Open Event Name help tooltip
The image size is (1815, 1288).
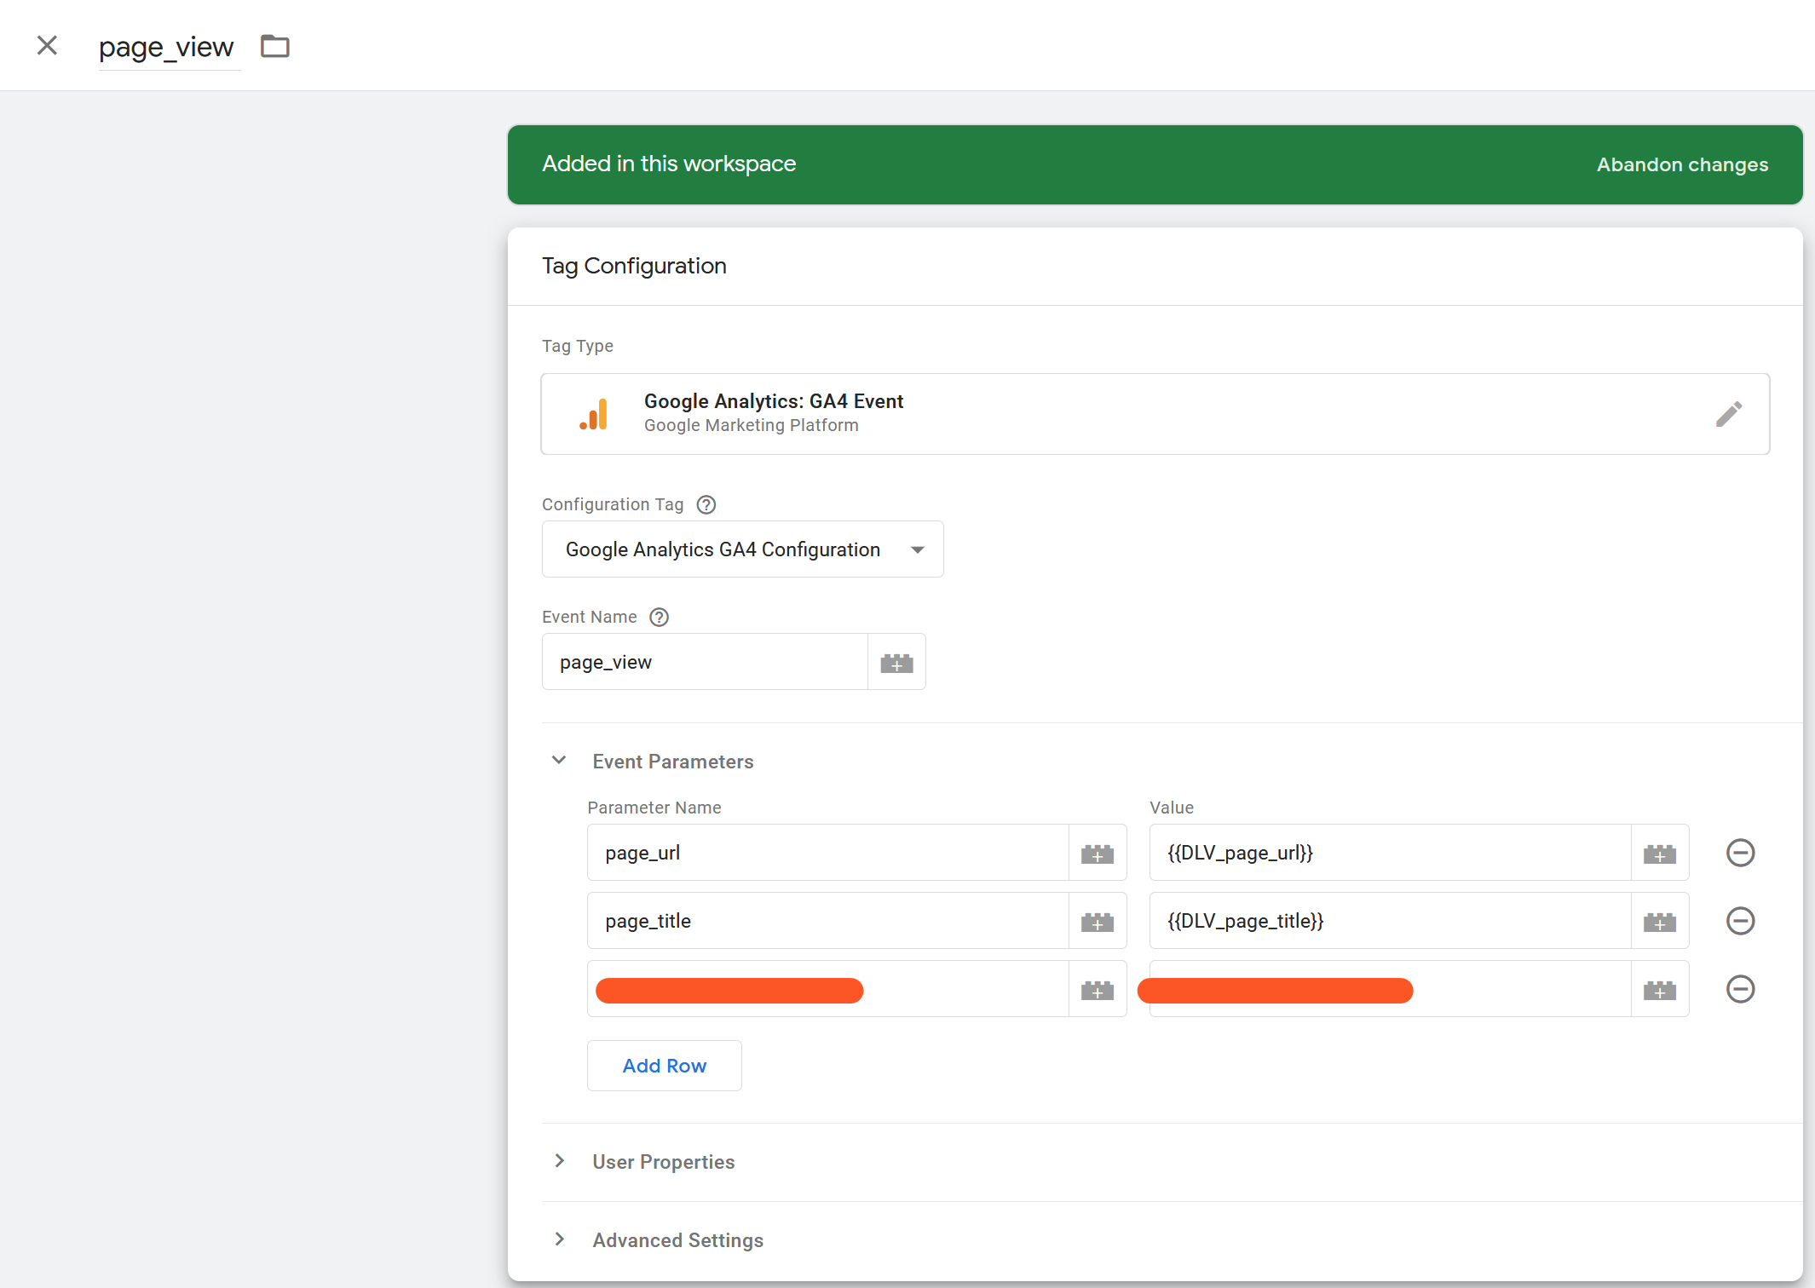[x=660, y=617]
